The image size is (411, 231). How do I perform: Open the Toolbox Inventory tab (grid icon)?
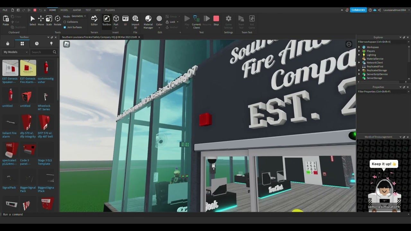[x=22, y=44]
